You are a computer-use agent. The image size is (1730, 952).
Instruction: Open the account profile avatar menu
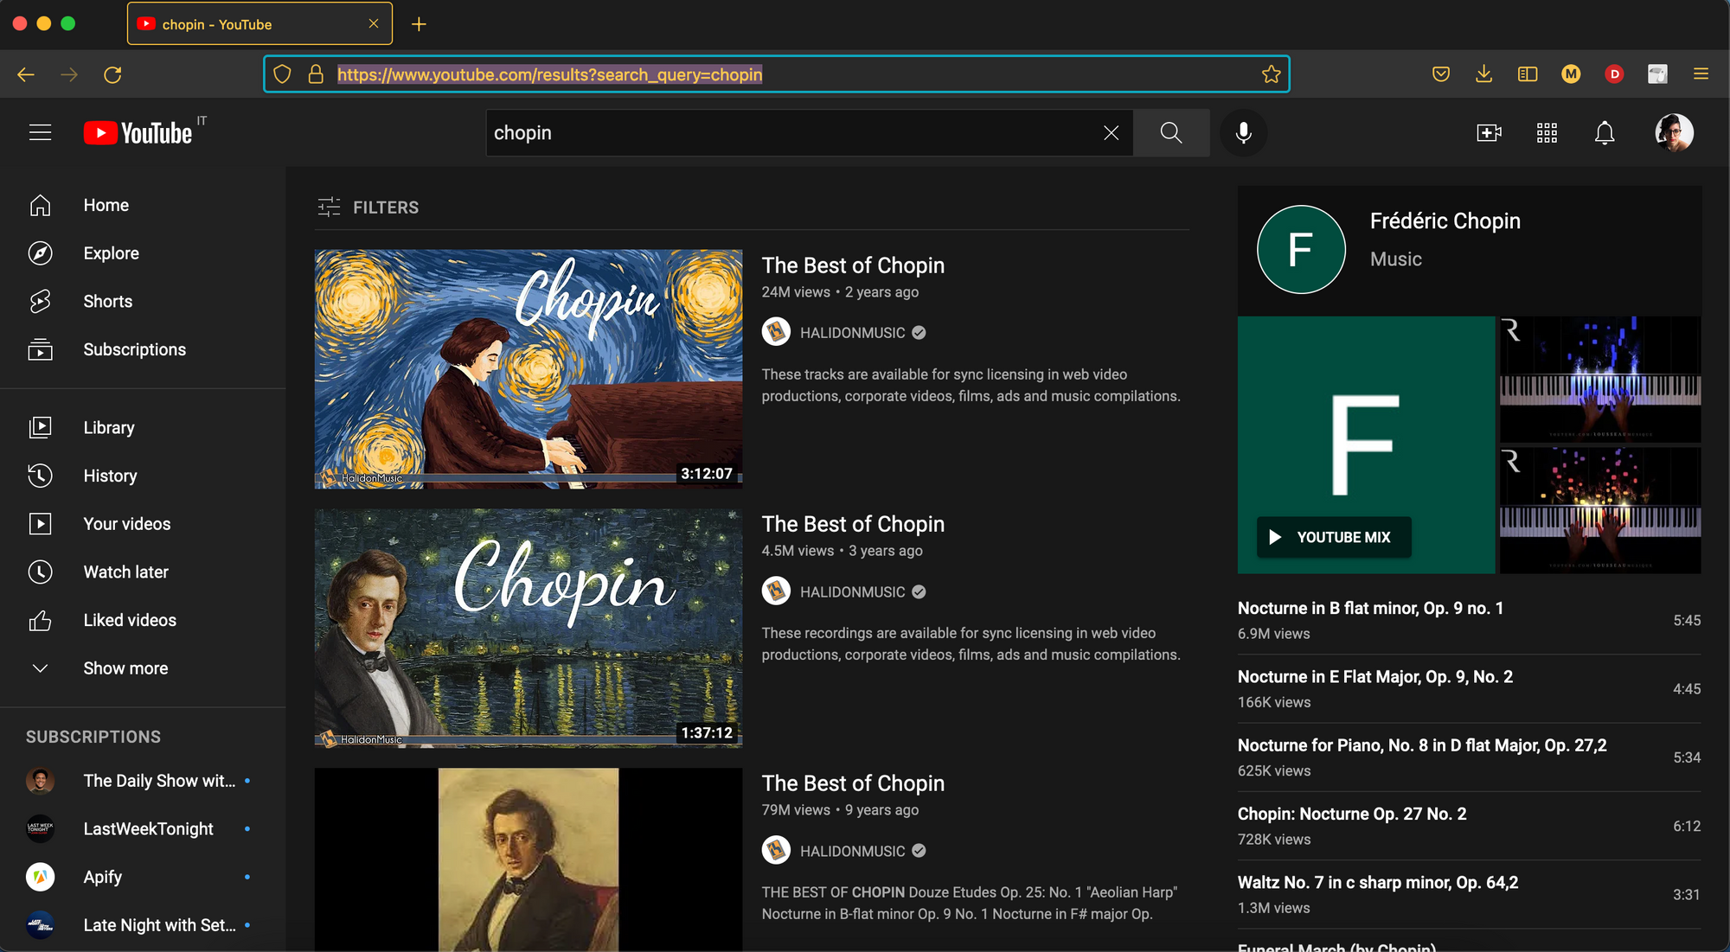[x=1674, y=132]
